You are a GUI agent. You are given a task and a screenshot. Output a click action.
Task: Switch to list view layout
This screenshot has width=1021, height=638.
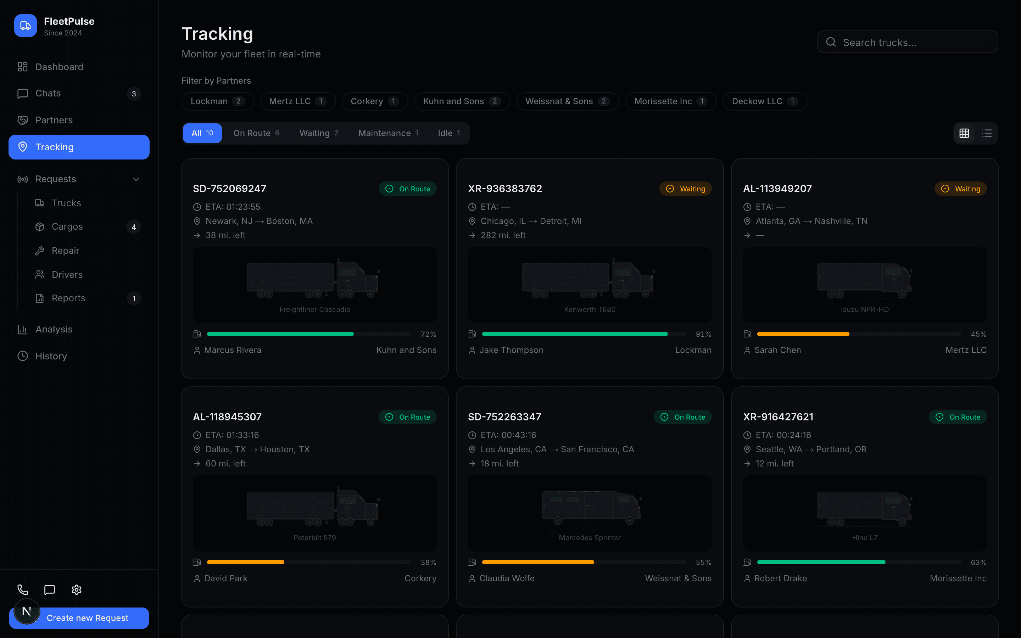987,133
